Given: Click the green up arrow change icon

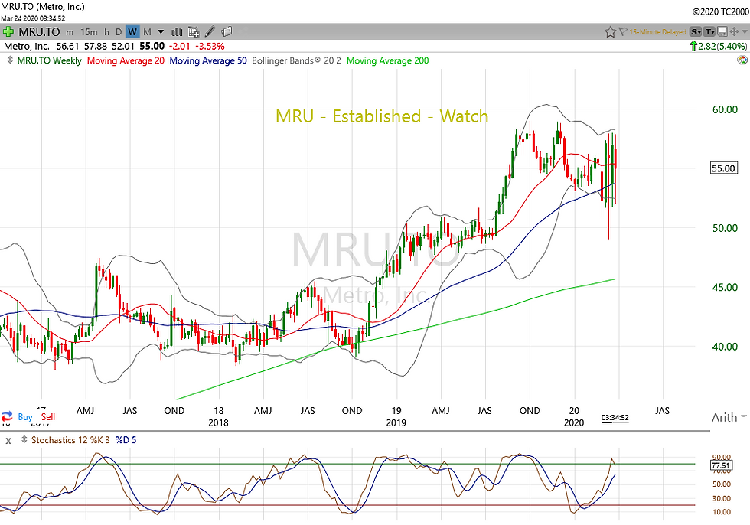Looking at the screenshot, I should [x=693, y=46].
